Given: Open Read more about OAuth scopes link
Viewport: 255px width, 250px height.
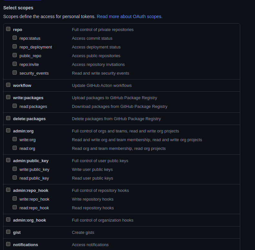Looking at the screenshot, I should (130, 16).
